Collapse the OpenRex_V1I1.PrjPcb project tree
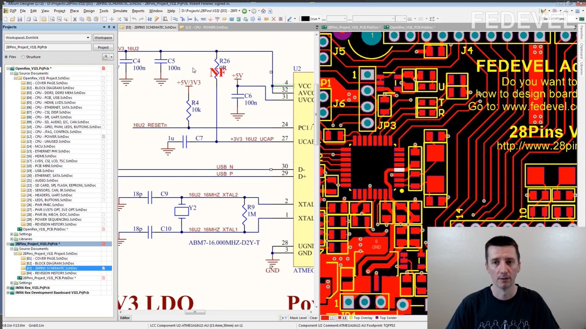This screenshot has width=586, height=329. 8,69
